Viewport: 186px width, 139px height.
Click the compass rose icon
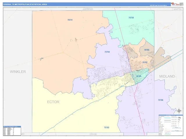(x=179, y=111)
